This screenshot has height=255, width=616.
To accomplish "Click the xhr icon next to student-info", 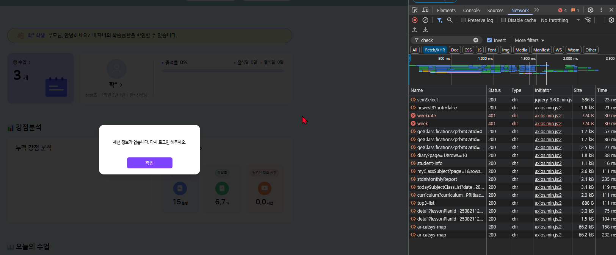I will point(413,163).
